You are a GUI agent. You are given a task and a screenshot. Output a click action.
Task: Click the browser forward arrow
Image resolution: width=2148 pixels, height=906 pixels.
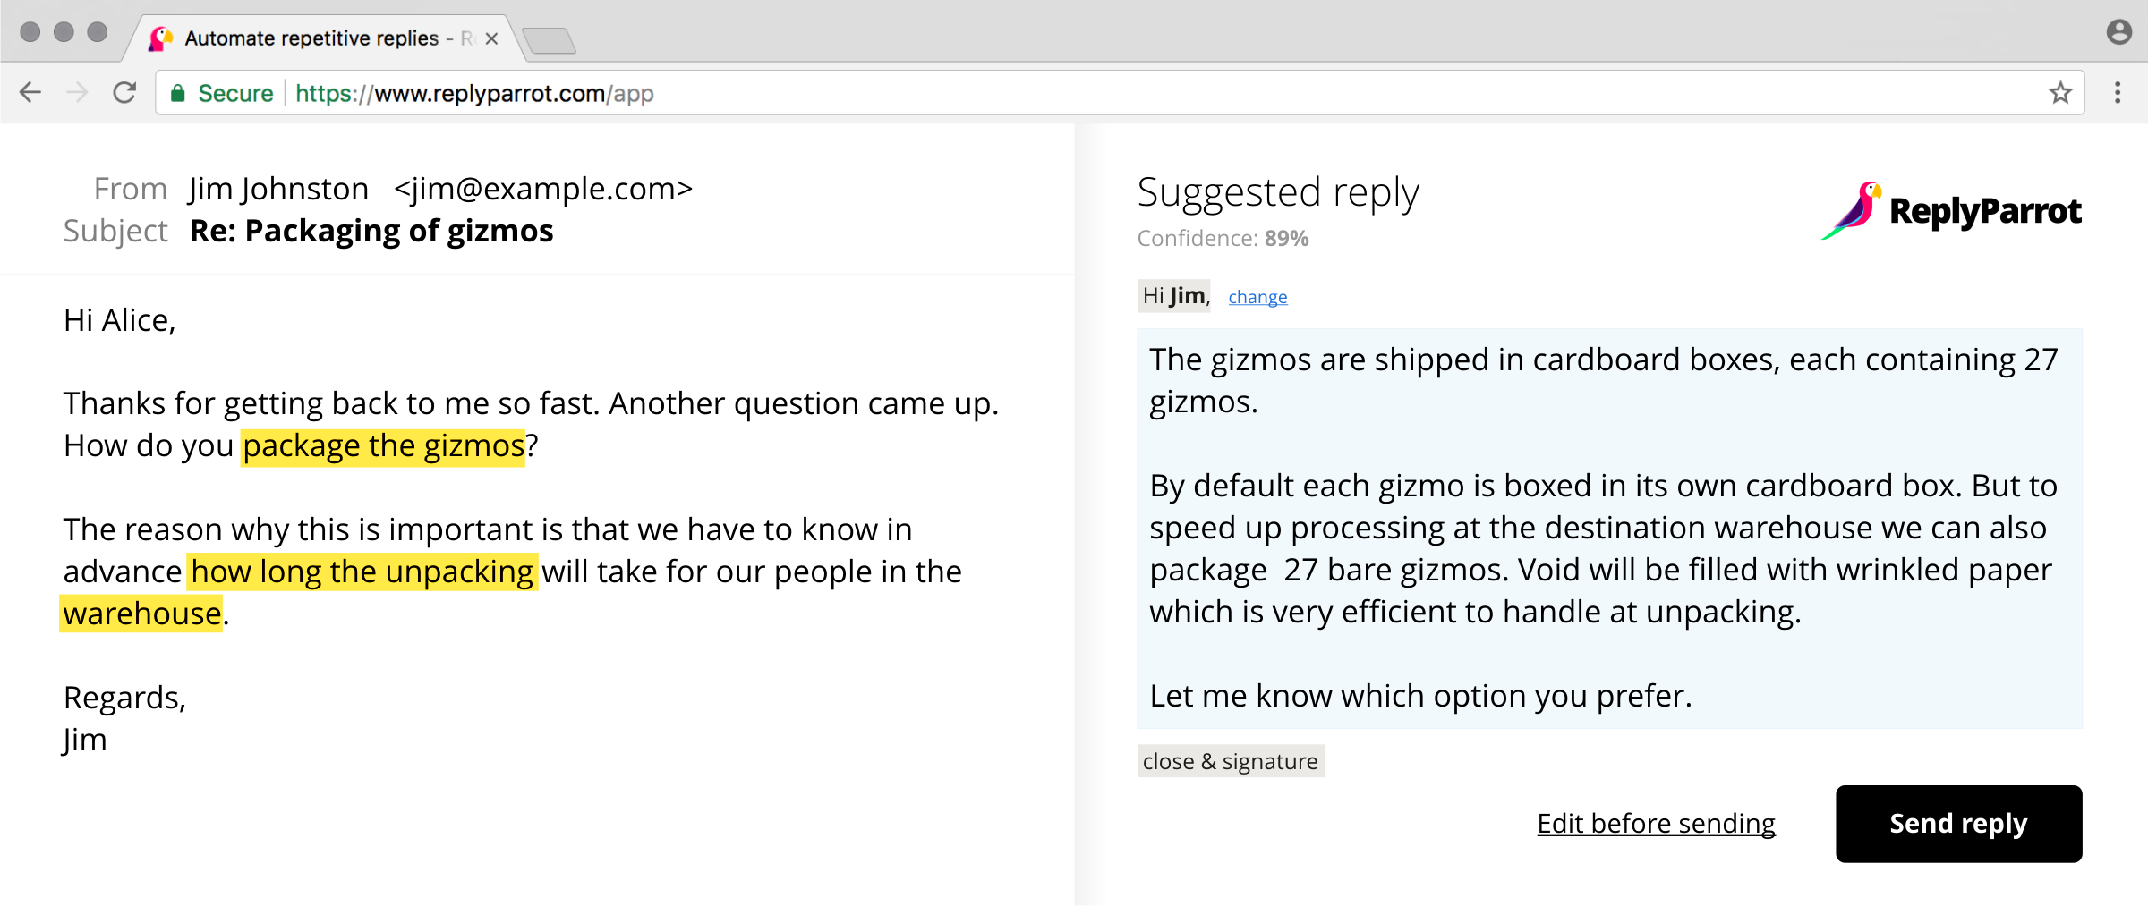click(78, 92)
